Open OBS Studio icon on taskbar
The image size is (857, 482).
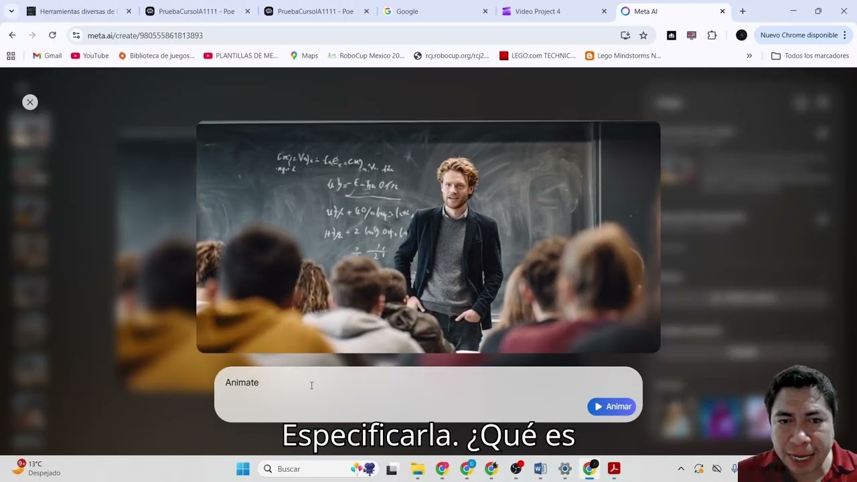(x=516, y=469)
